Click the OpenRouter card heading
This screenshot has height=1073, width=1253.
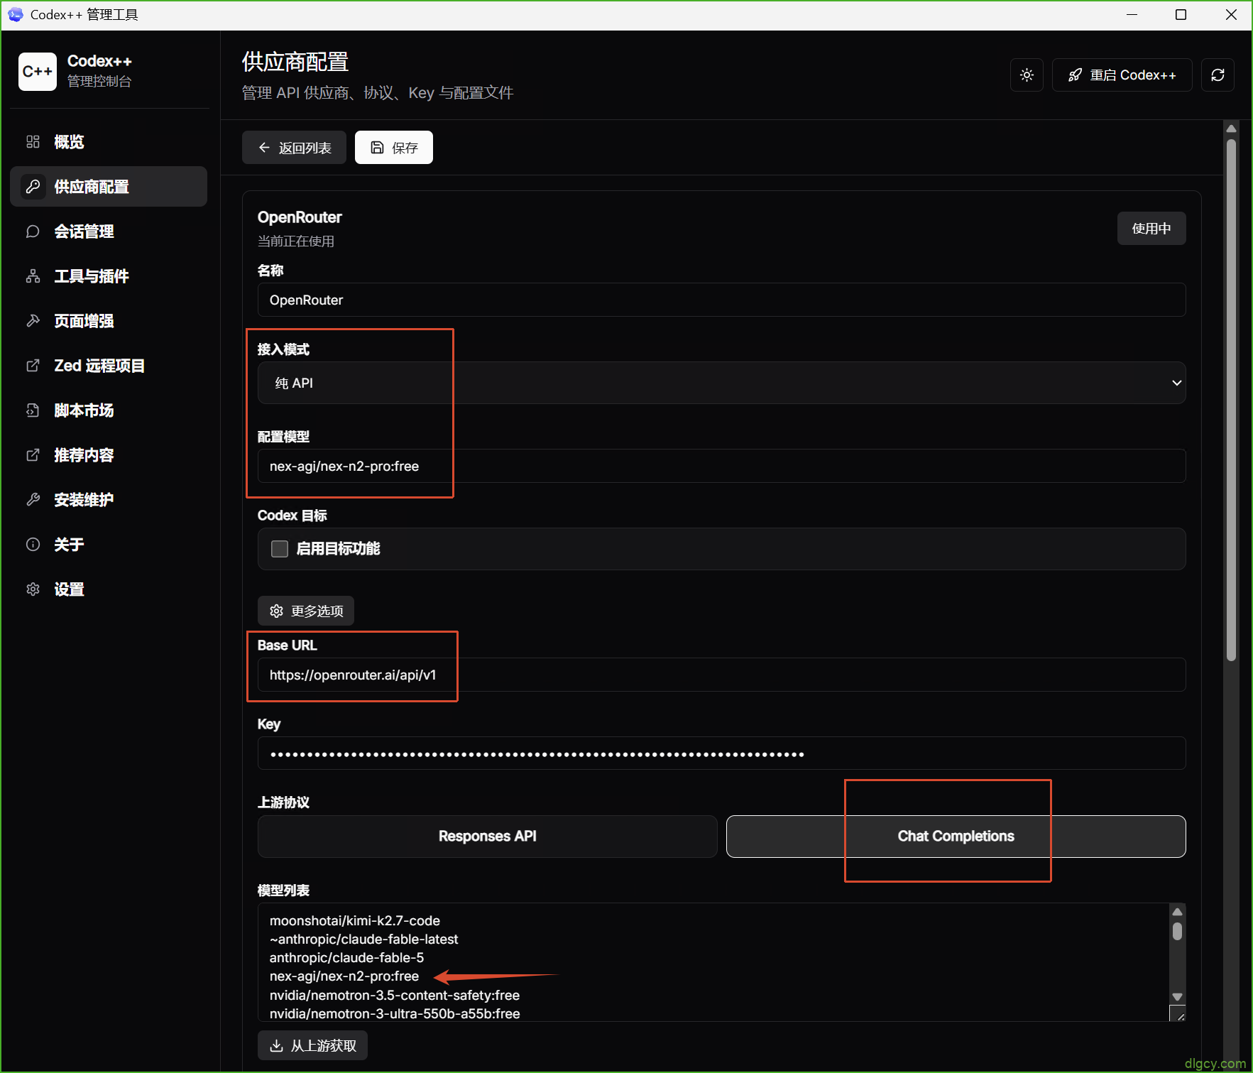300,217
